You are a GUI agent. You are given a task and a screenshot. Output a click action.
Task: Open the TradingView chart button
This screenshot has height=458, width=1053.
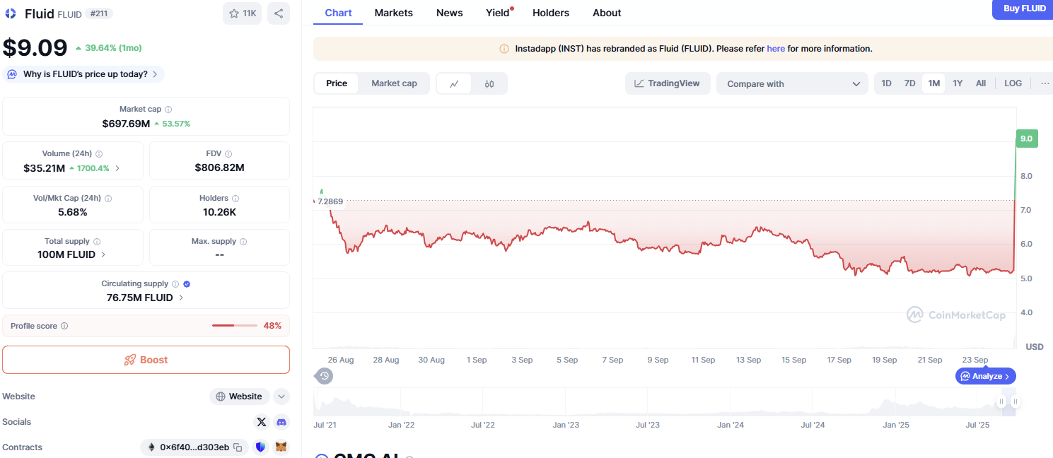click(668, 83)
